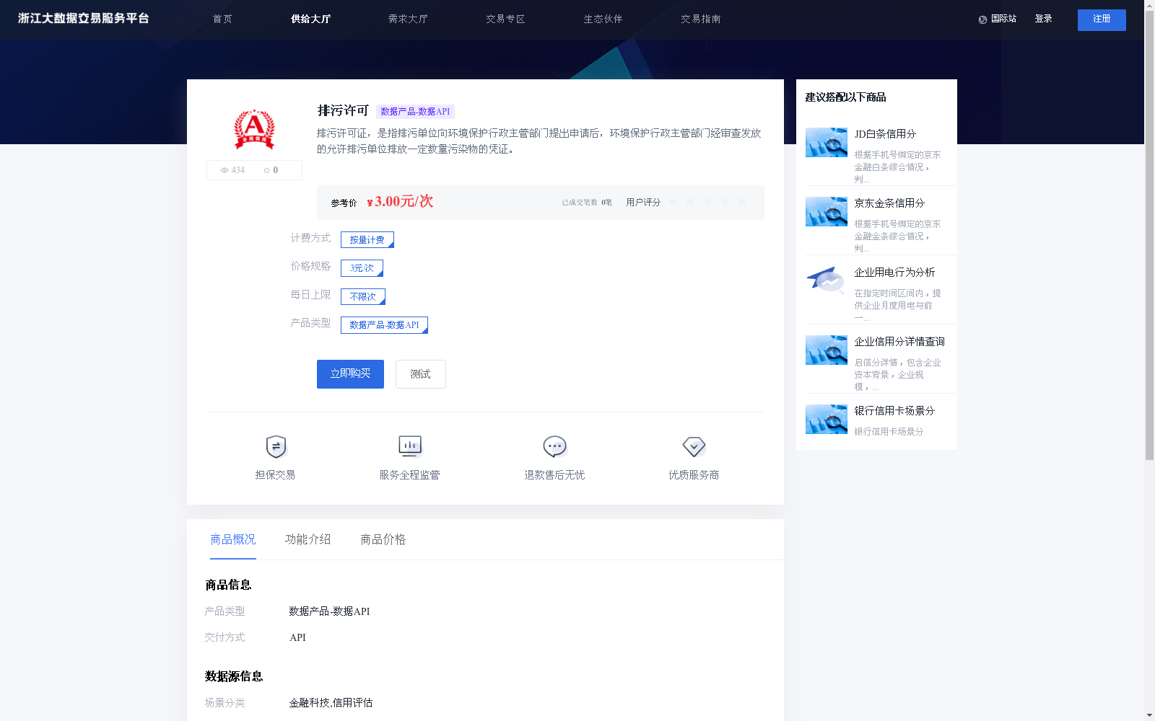Click the blue 注册 button

click(x=1102, y=19)
